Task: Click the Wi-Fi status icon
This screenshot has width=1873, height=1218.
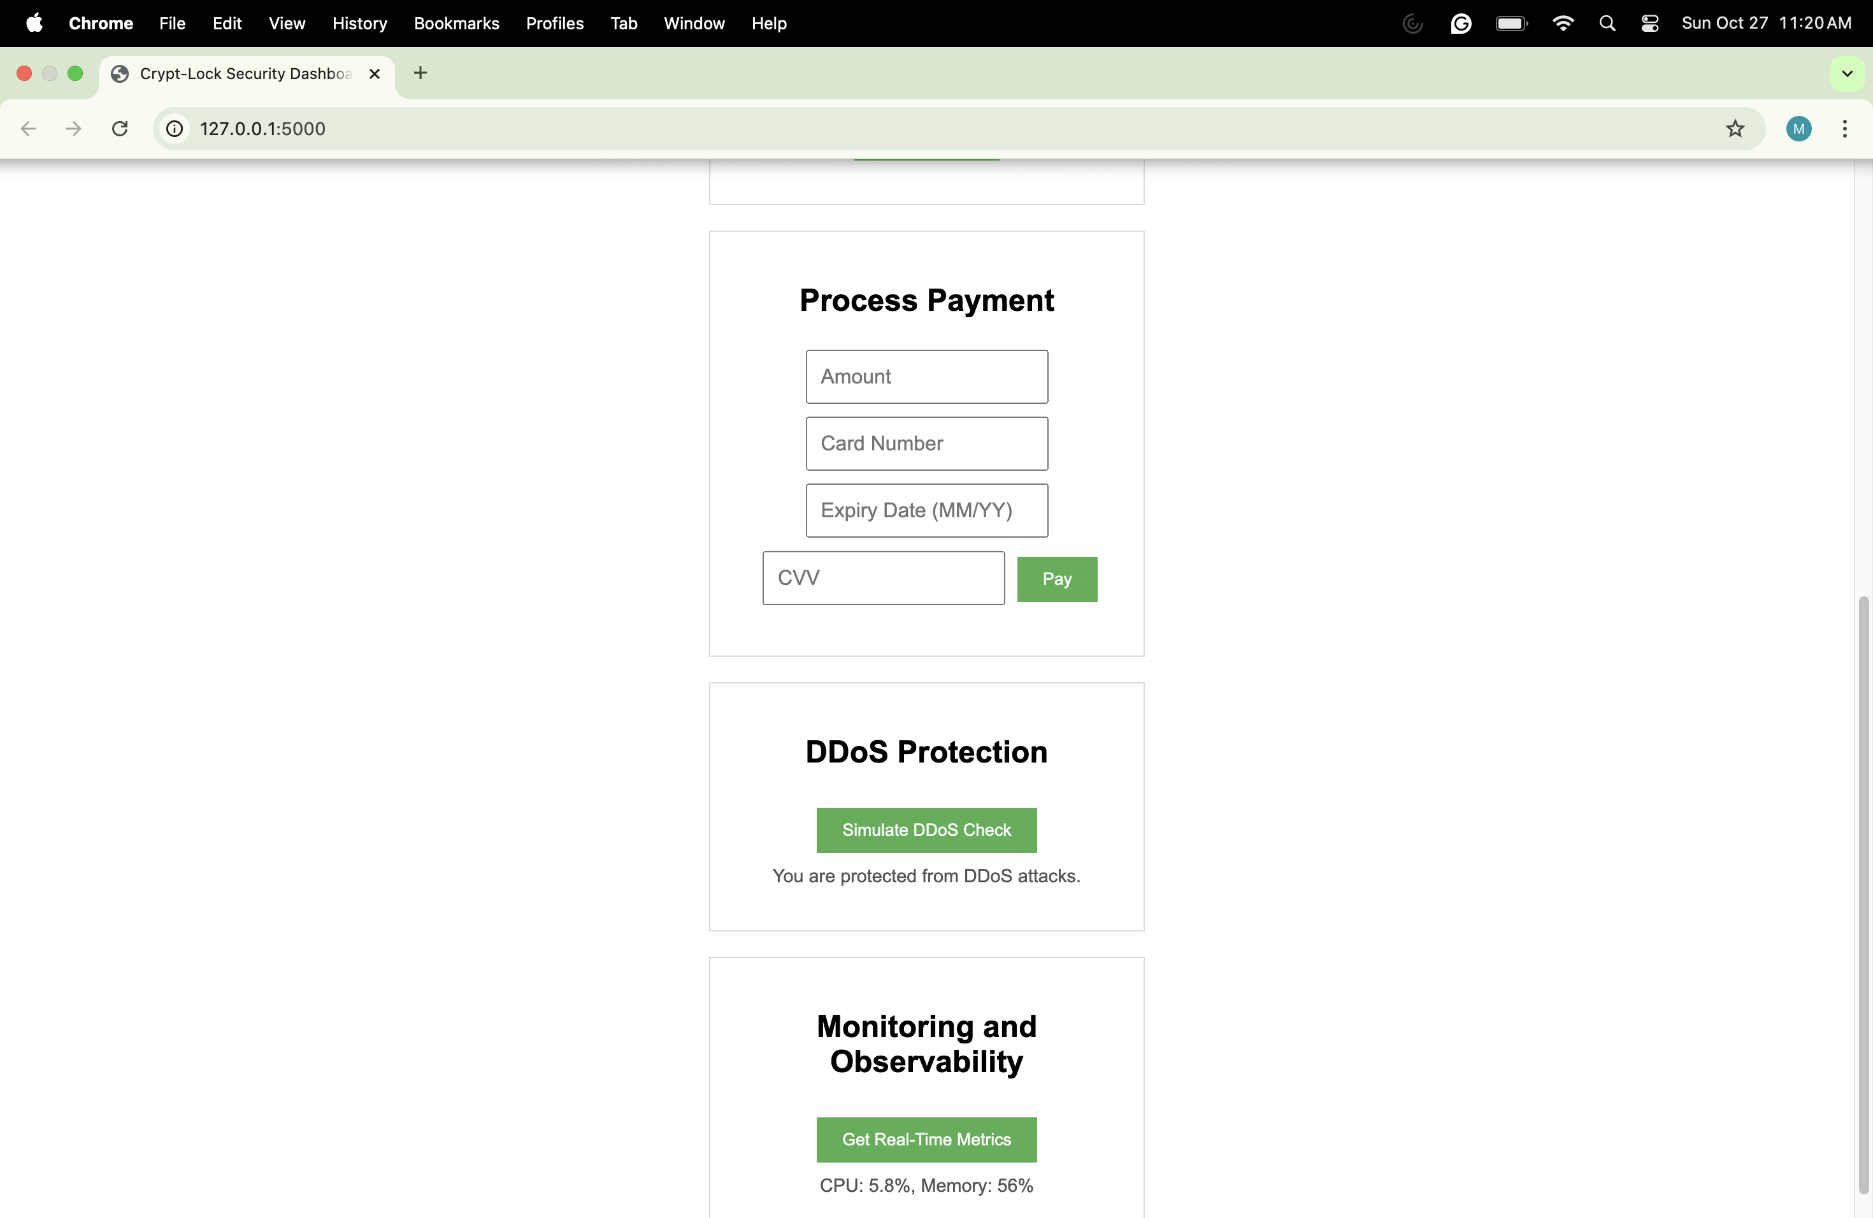Action: pos(1563,24)
